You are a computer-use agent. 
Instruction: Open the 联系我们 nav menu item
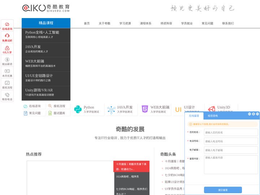(228, 23)
